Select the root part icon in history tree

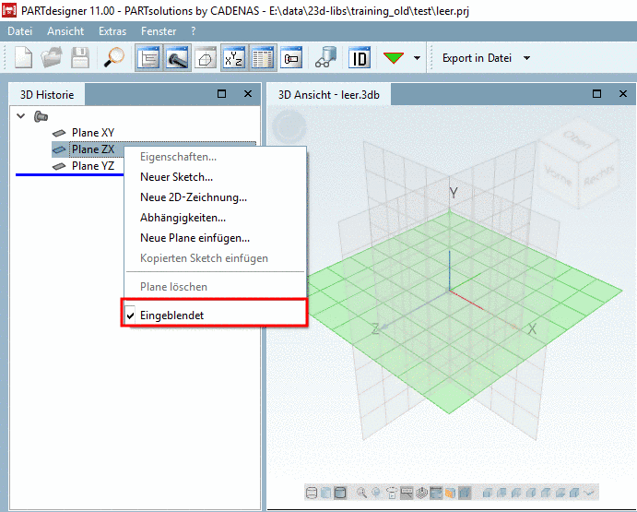[41, 117]
